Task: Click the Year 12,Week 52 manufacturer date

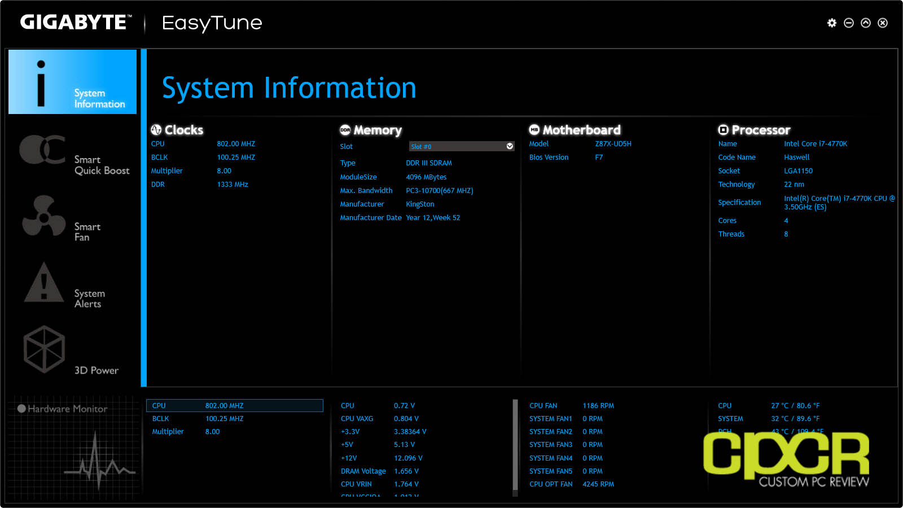Action: coord(433,218)
